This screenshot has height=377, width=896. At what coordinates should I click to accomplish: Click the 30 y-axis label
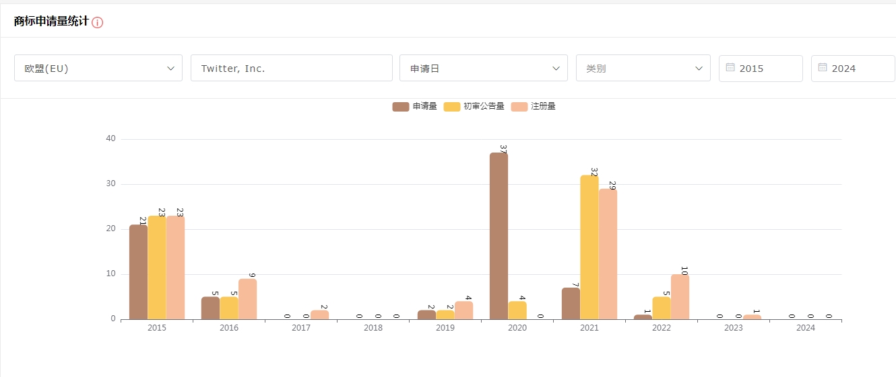(111, 183)
